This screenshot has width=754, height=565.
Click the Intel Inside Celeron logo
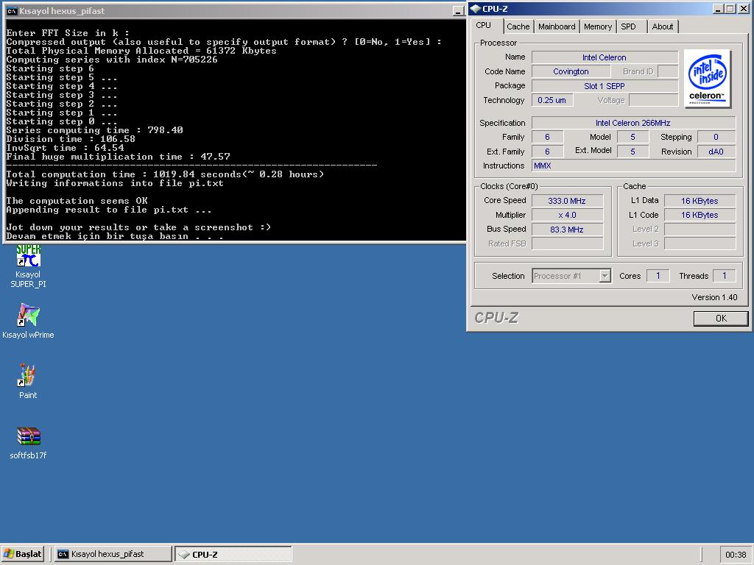(x=708, y=78)
